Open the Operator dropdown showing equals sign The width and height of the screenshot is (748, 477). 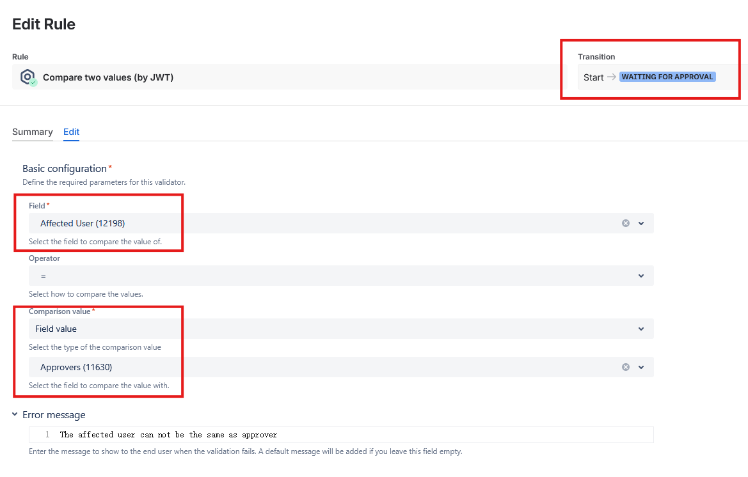pos(341,276)
